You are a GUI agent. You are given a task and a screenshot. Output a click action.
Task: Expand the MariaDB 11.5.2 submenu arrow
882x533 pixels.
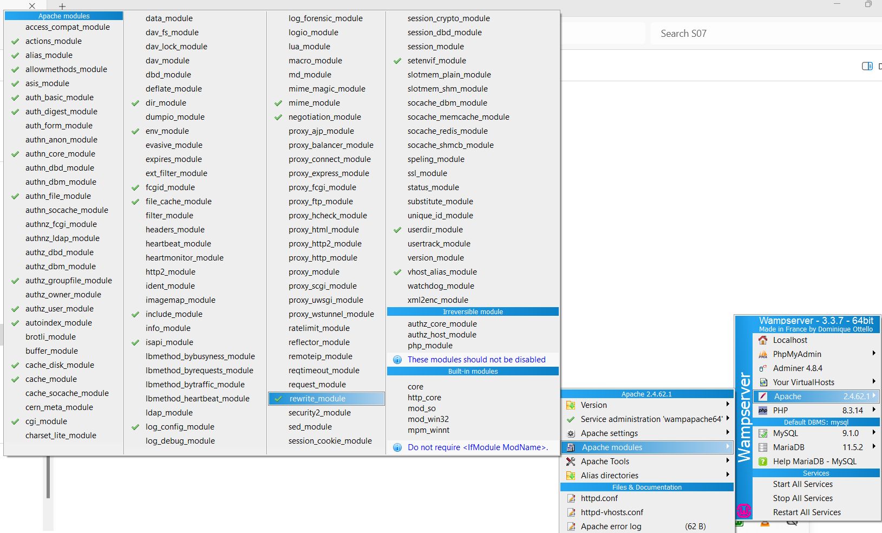pyautogui.click(x=874, y=446)
